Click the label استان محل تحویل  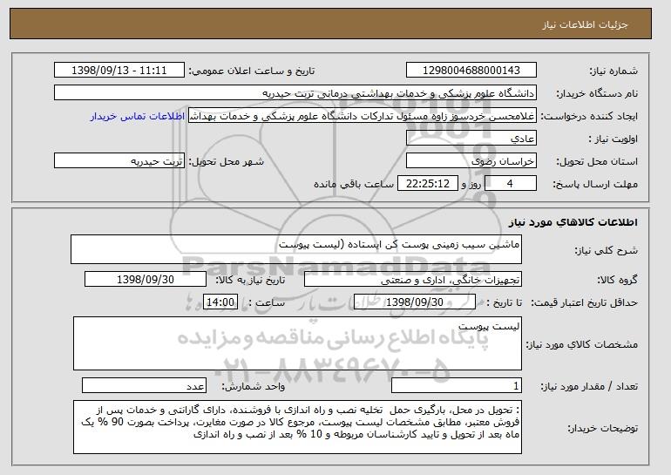(x=597, y=162)
